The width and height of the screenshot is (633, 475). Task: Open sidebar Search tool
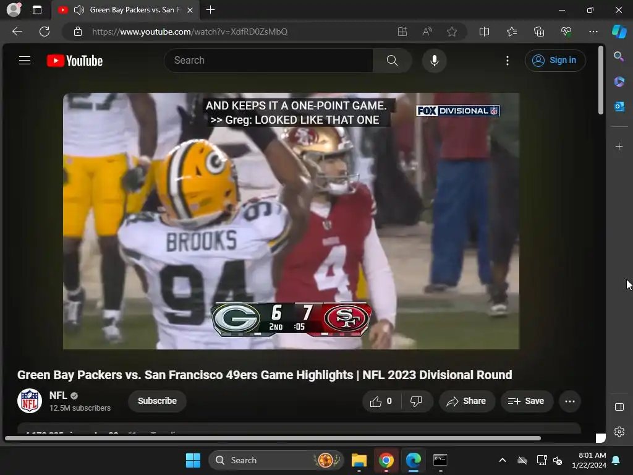(x=619, y=56)
